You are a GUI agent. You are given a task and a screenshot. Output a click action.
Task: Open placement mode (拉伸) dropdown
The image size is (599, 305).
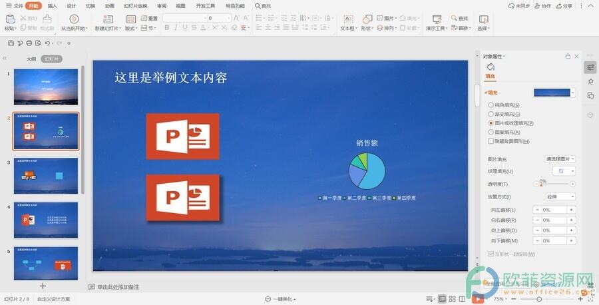(x=560, y=196)
